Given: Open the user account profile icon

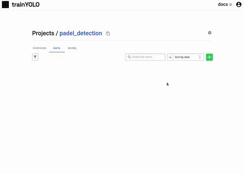Looking at the screenshot, I should (x=239, y=4).
